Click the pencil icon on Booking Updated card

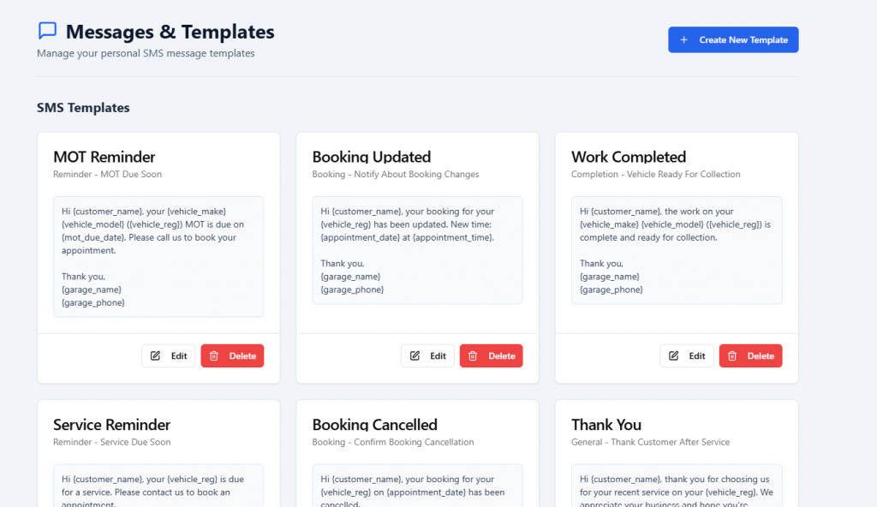(x=415, y=356)
